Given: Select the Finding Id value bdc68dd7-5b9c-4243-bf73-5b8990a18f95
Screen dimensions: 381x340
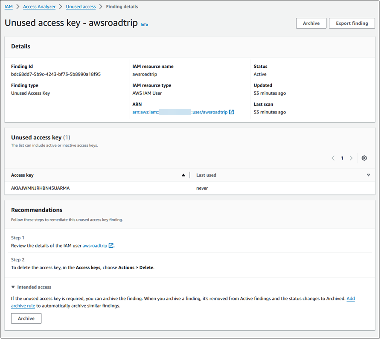Looking at the screenshot, I should [56, 74].
